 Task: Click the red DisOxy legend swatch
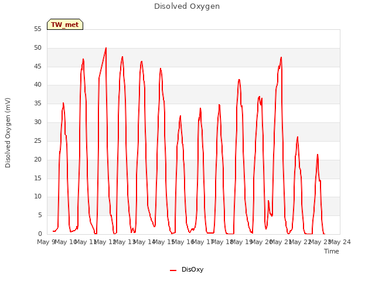click(173, 270)
